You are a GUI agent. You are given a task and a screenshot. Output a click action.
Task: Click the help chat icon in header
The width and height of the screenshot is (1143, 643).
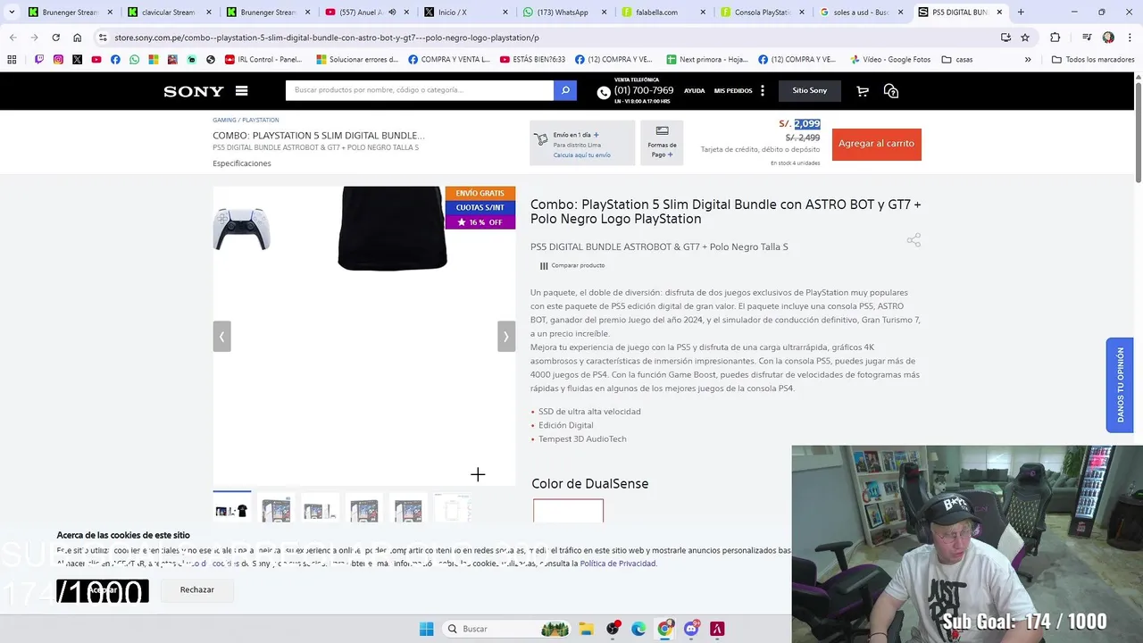pyautogui.click(x=890, y=91)
